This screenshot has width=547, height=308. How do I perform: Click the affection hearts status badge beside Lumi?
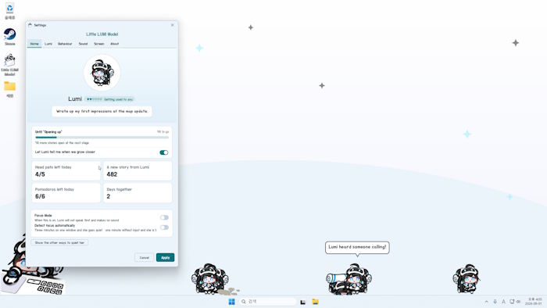pos(109,99)
